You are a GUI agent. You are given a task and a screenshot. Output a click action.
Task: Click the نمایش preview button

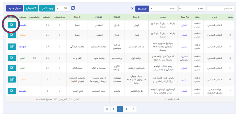coord(31,8)
